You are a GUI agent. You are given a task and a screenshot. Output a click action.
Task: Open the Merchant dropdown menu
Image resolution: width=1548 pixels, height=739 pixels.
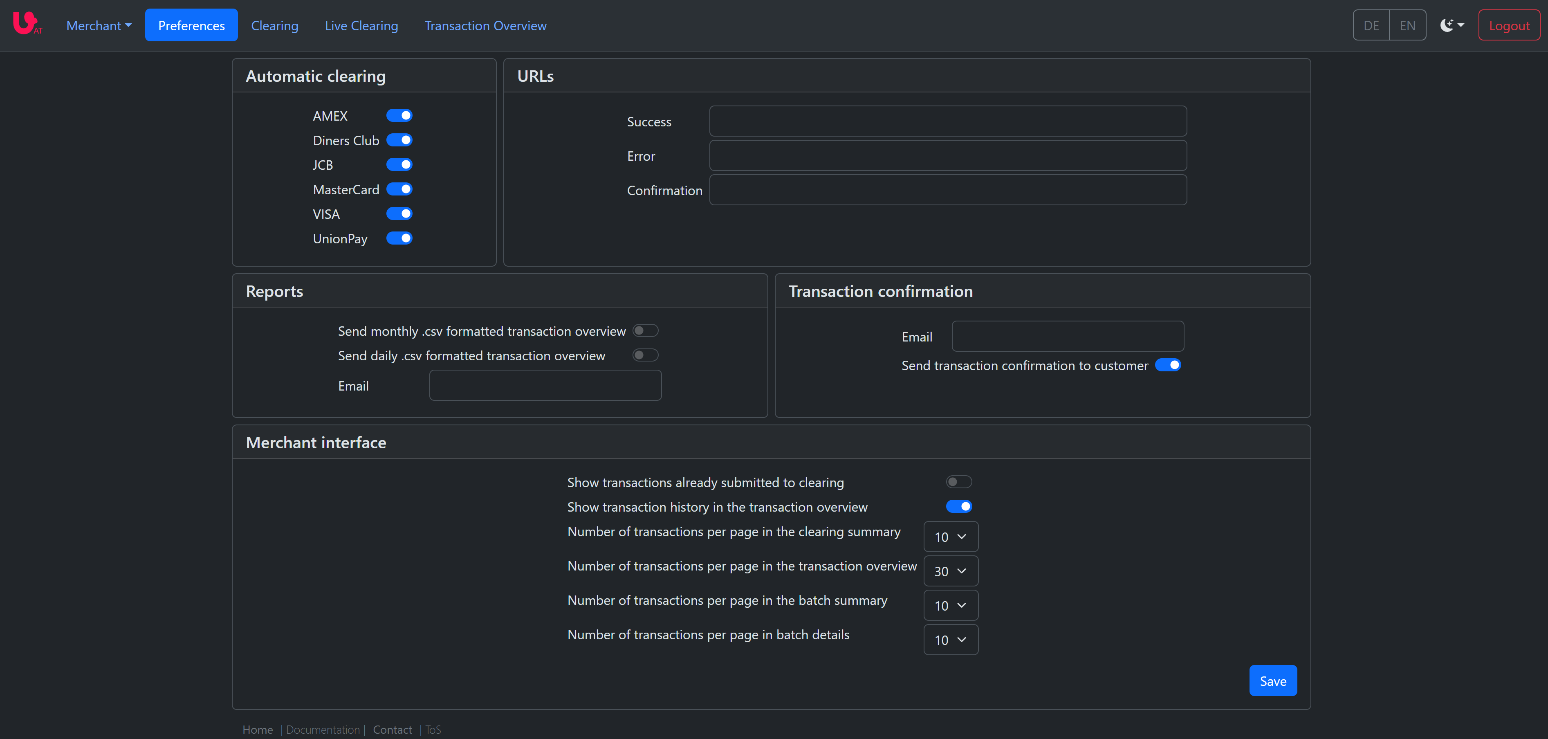[x=99, y=25]
